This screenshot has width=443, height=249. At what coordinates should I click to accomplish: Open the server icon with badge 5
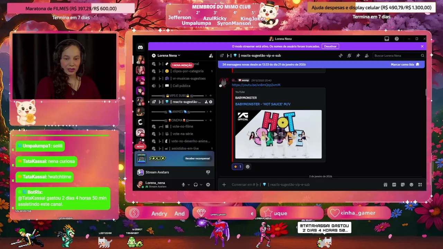click(140, 91)
